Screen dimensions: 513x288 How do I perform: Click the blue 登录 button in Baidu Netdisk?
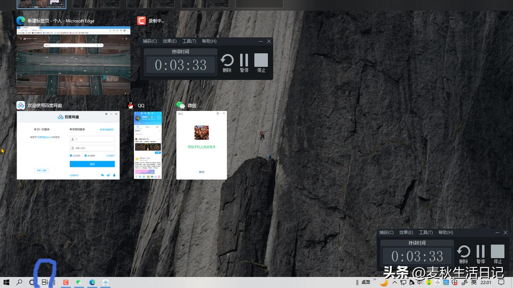click(92, 164)
